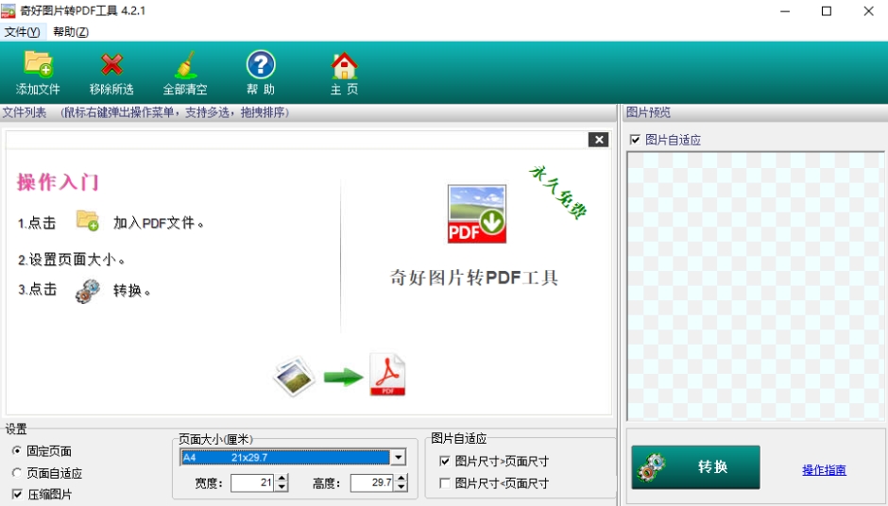Click the 奇好图片转PDF工具 title text in guide

pos(474,278)
